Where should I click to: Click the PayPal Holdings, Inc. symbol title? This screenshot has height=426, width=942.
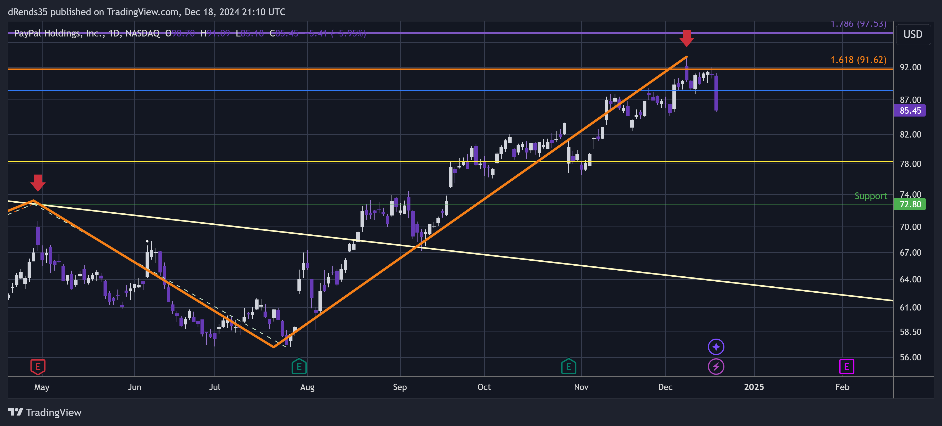(x=60, y=33)
